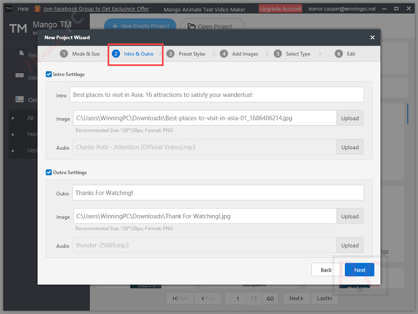Click the Next button in the wizard

pos(359,270)
